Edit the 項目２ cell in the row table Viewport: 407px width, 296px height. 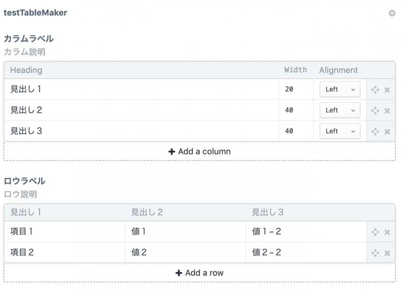(64, 253)
